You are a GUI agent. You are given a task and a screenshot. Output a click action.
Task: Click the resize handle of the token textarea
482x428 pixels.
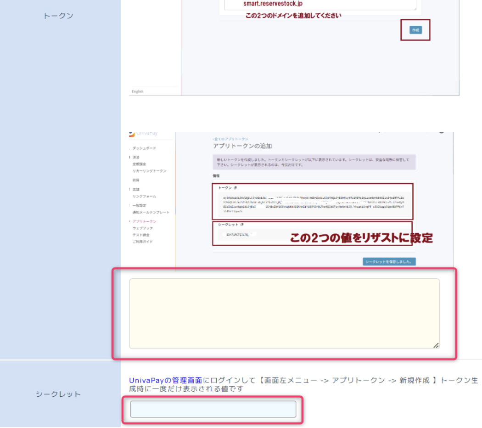pos(436,345)
